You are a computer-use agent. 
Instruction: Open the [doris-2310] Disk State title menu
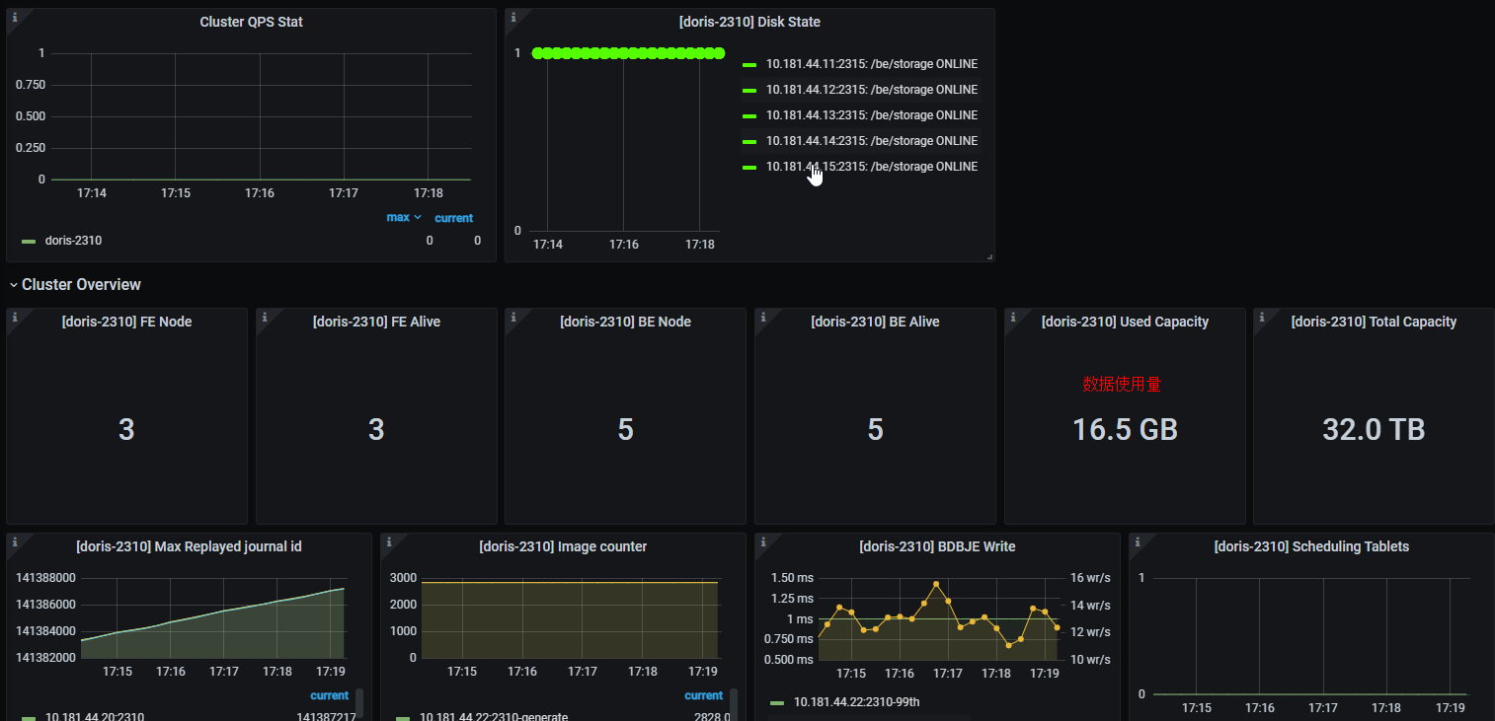click(749, 22)
